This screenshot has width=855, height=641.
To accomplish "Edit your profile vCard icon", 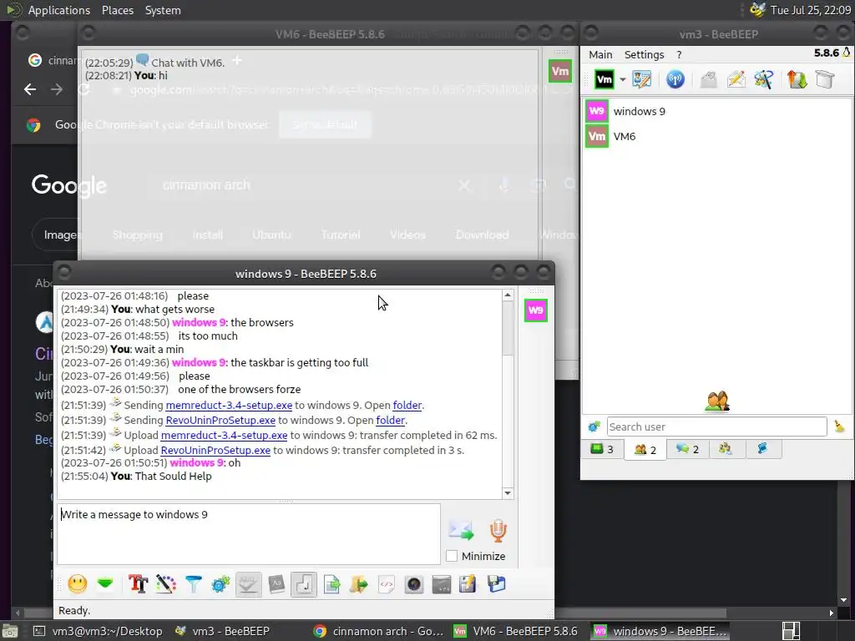I will pyautogui.click(x=642, y=79).
